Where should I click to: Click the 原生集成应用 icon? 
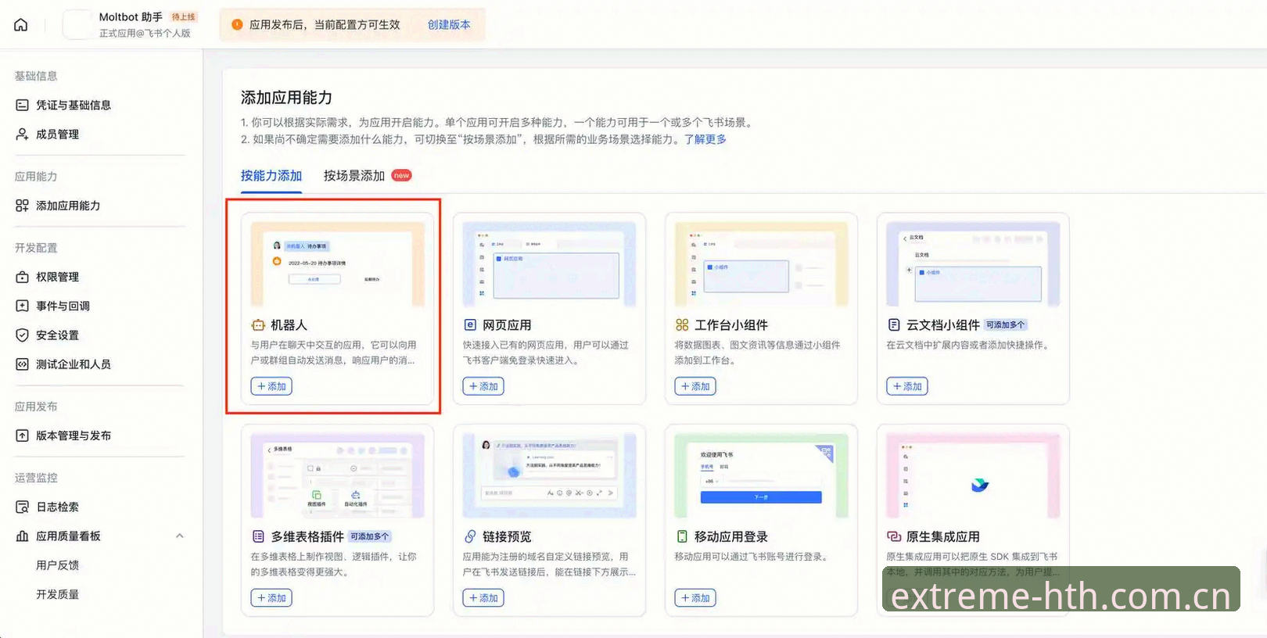894,536
